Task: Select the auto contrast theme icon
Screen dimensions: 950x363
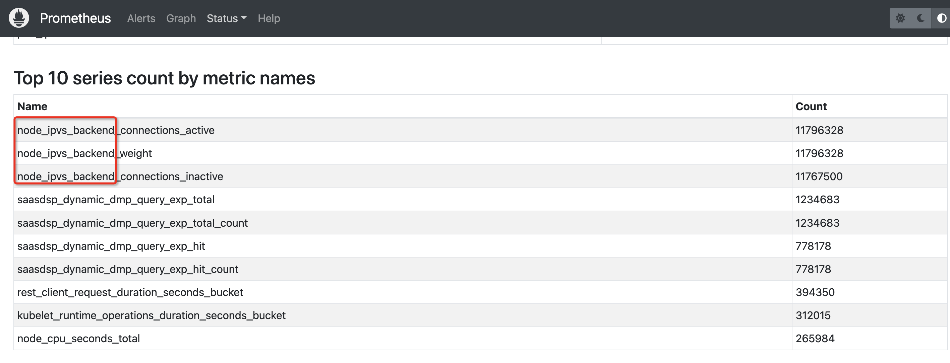Action: [x=942, y=18]
